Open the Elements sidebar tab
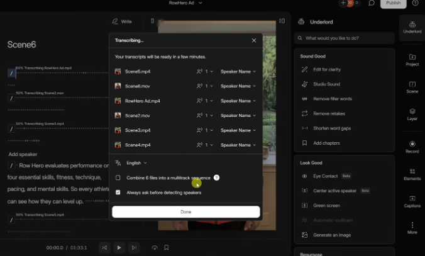Screen dimensions: 425x256 tap(412, 174)
